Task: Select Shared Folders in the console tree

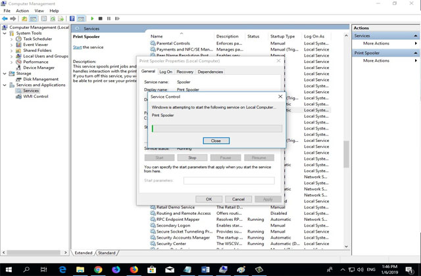Action: tap(37, 51)
